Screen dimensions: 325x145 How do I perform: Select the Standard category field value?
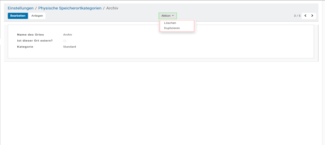69,47
